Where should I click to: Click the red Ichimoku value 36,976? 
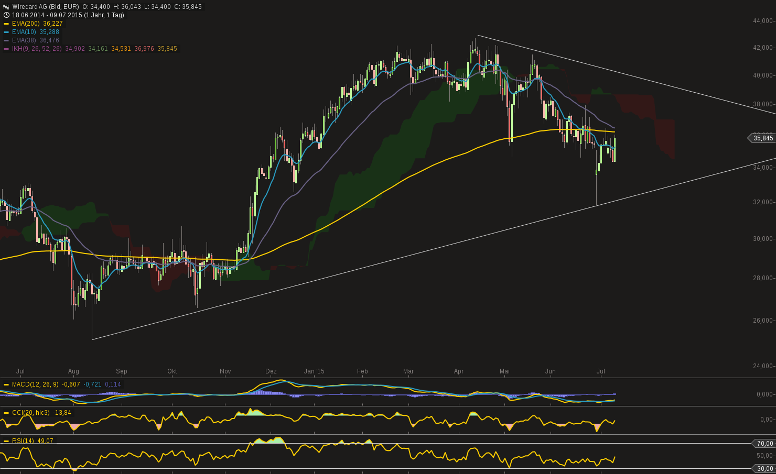[x=144, y=49]
